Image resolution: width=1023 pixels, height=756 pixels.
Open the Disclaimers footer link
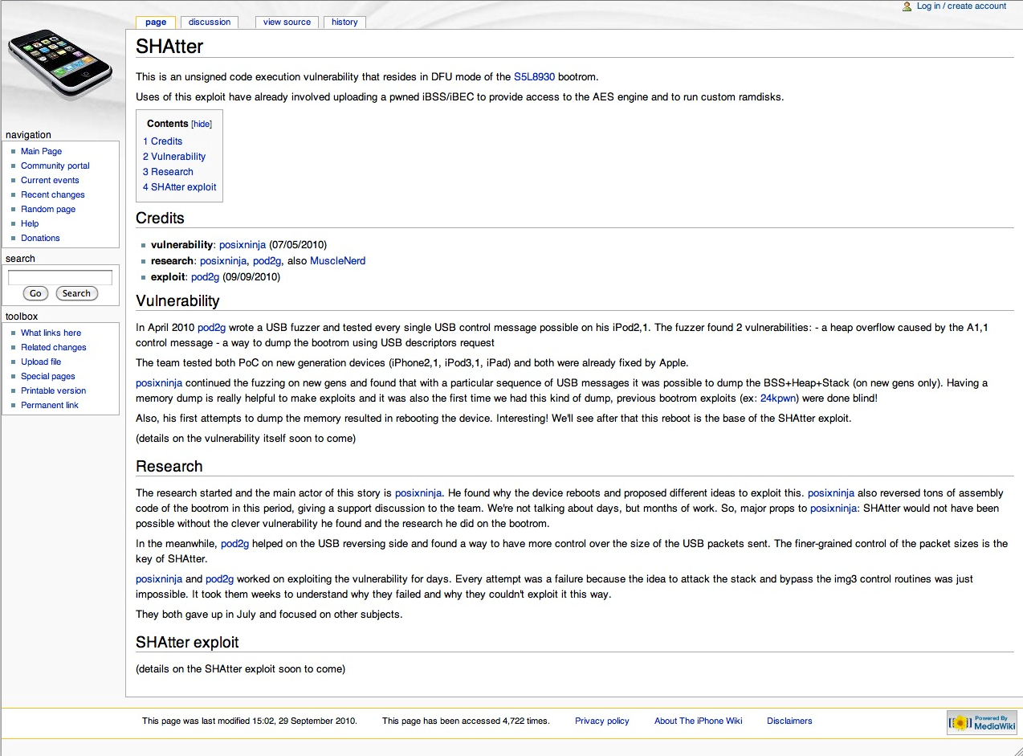pos(789,721)
